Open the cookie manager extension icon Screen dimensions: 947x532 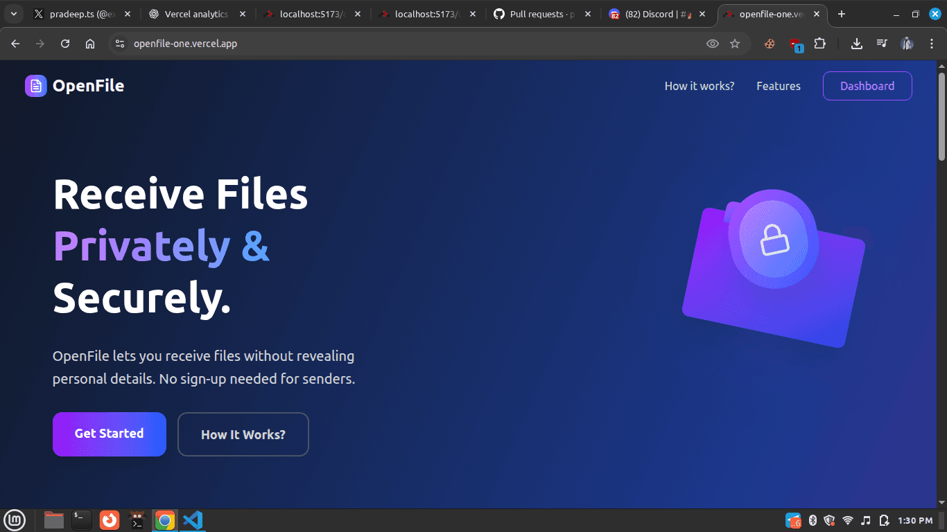[x=770, y=43]
